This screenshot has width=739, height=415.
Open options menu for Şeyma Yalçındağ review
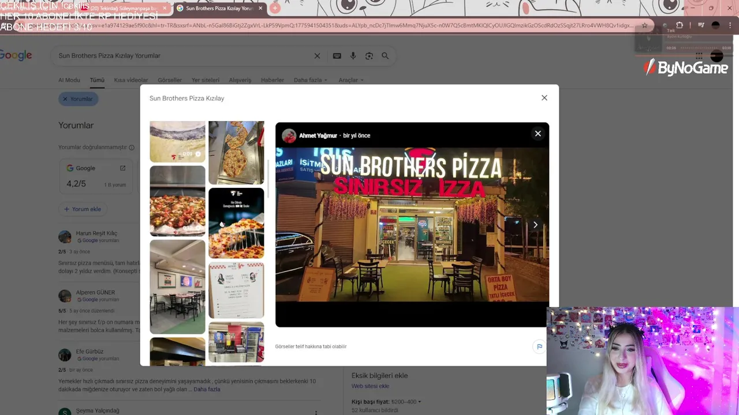pos(316,412)
